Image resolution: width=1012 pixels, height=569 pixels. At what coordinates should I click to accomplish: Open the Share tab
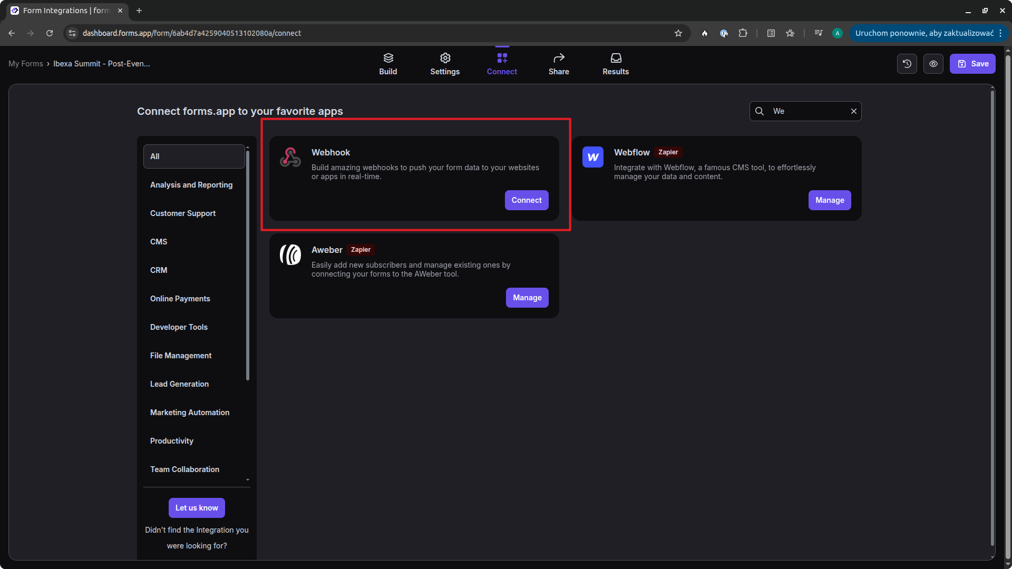559,64
